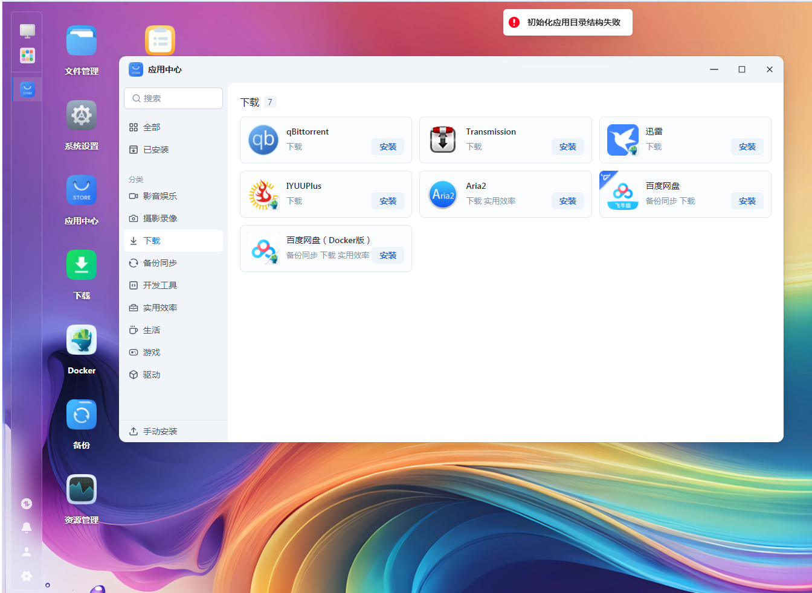Switch to the 已安装 list
Viewport: 812px width, 593px height.
pyautogui.click(x=173, y=150)
